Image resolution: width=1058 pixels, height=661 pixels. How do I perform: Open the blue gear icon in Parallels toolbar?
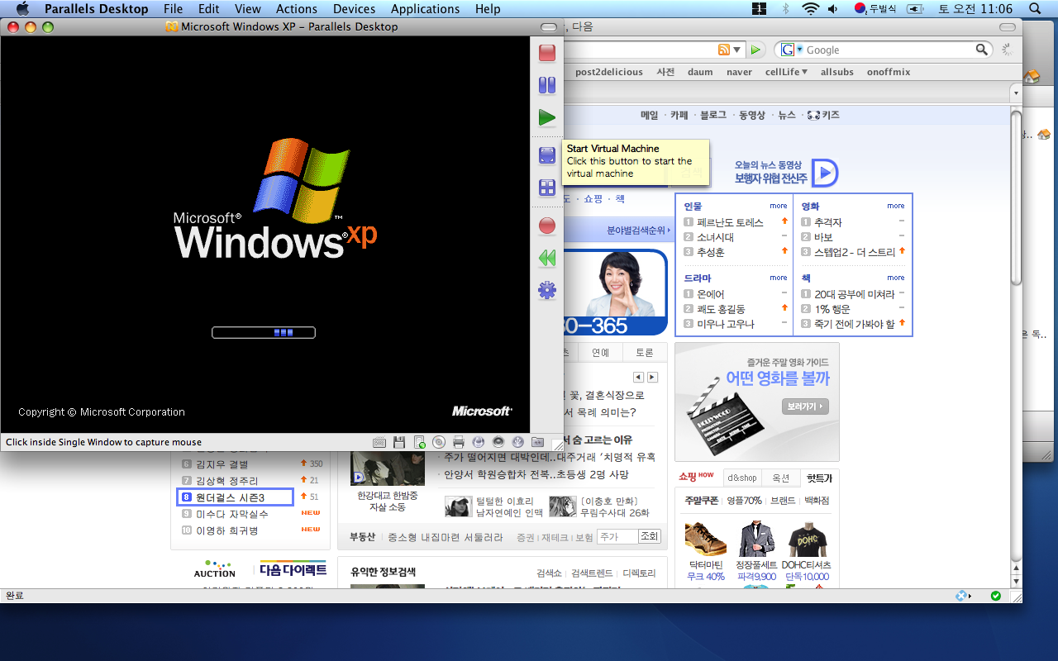[x=547, y=290]
